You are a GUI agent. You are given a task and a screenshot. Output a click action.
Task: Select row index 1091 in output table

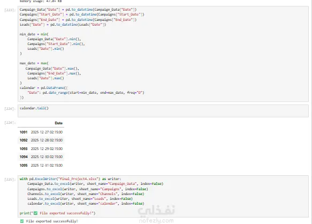(24, 132)
